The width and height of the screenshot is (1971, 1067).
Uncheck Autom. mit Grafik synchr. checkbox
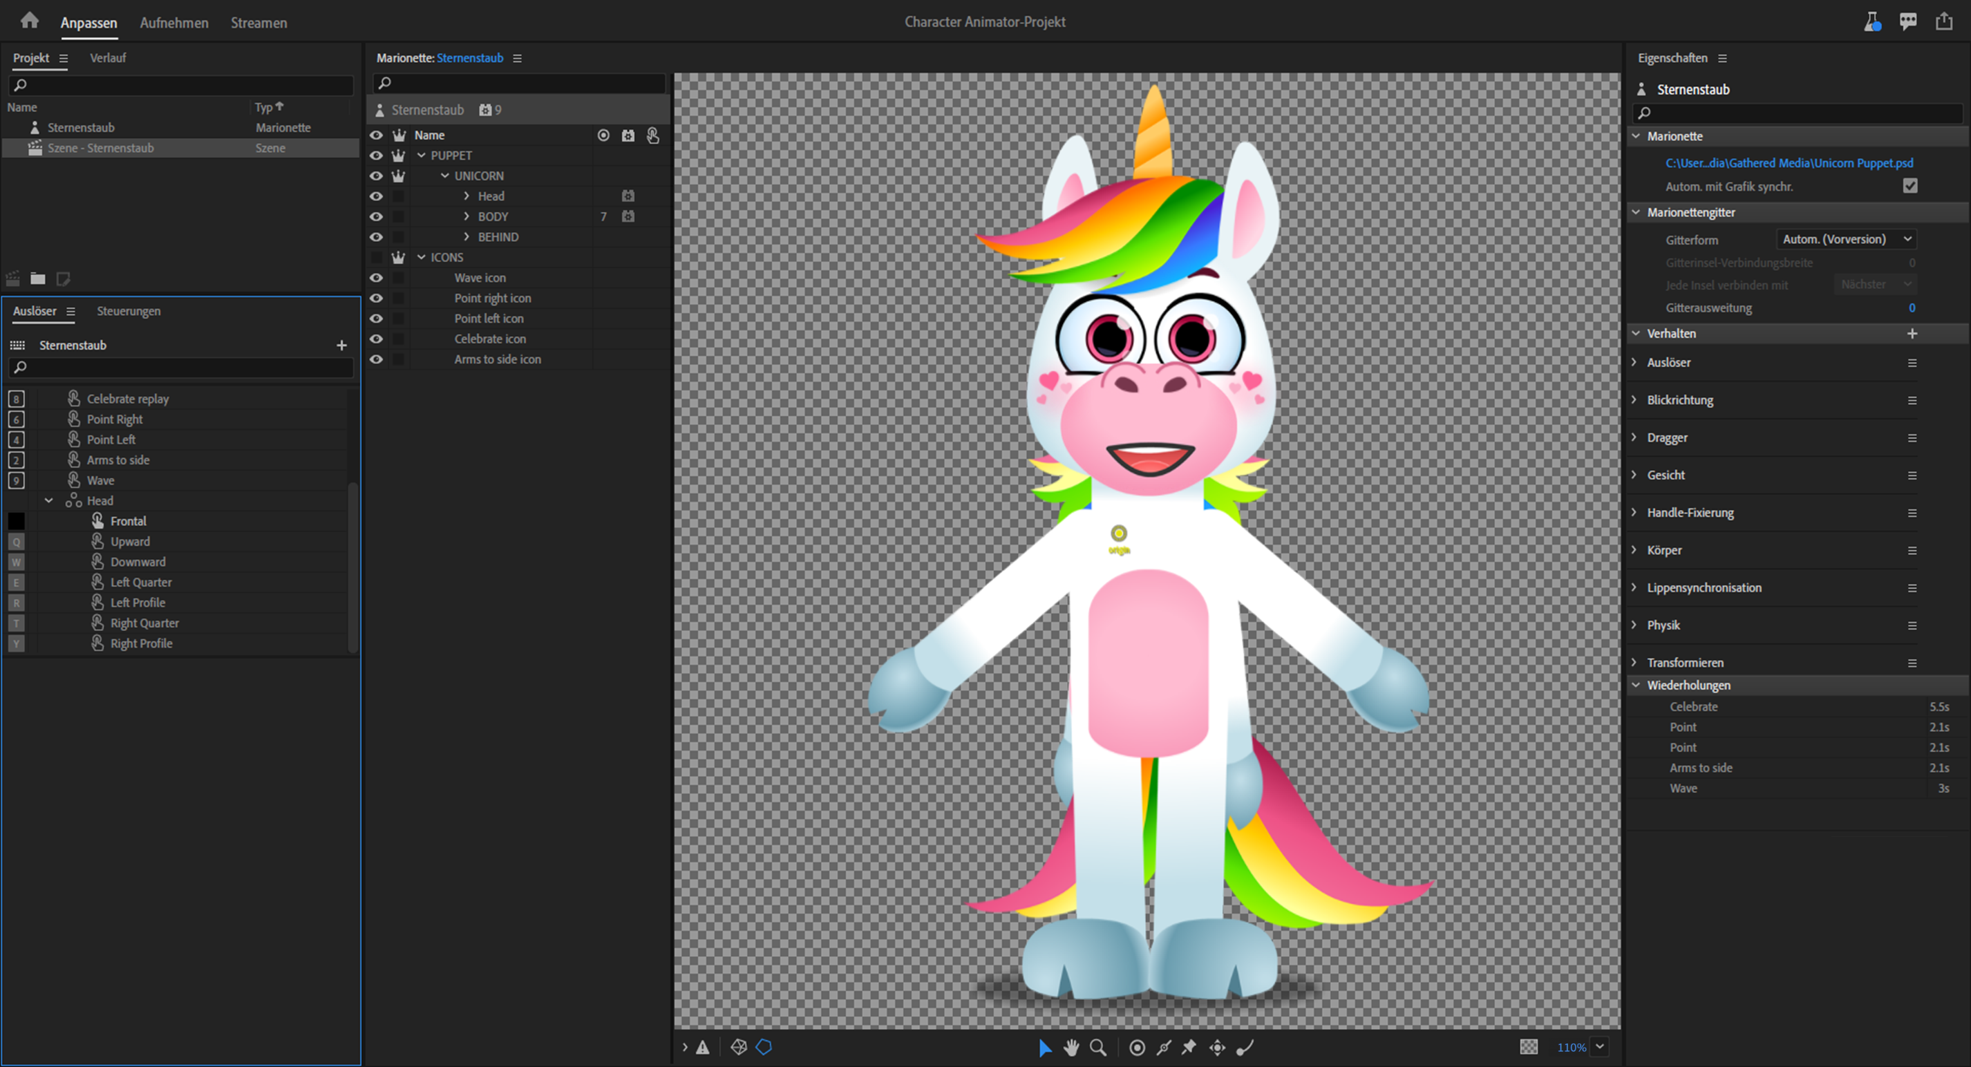click(x=1909, y=186)
